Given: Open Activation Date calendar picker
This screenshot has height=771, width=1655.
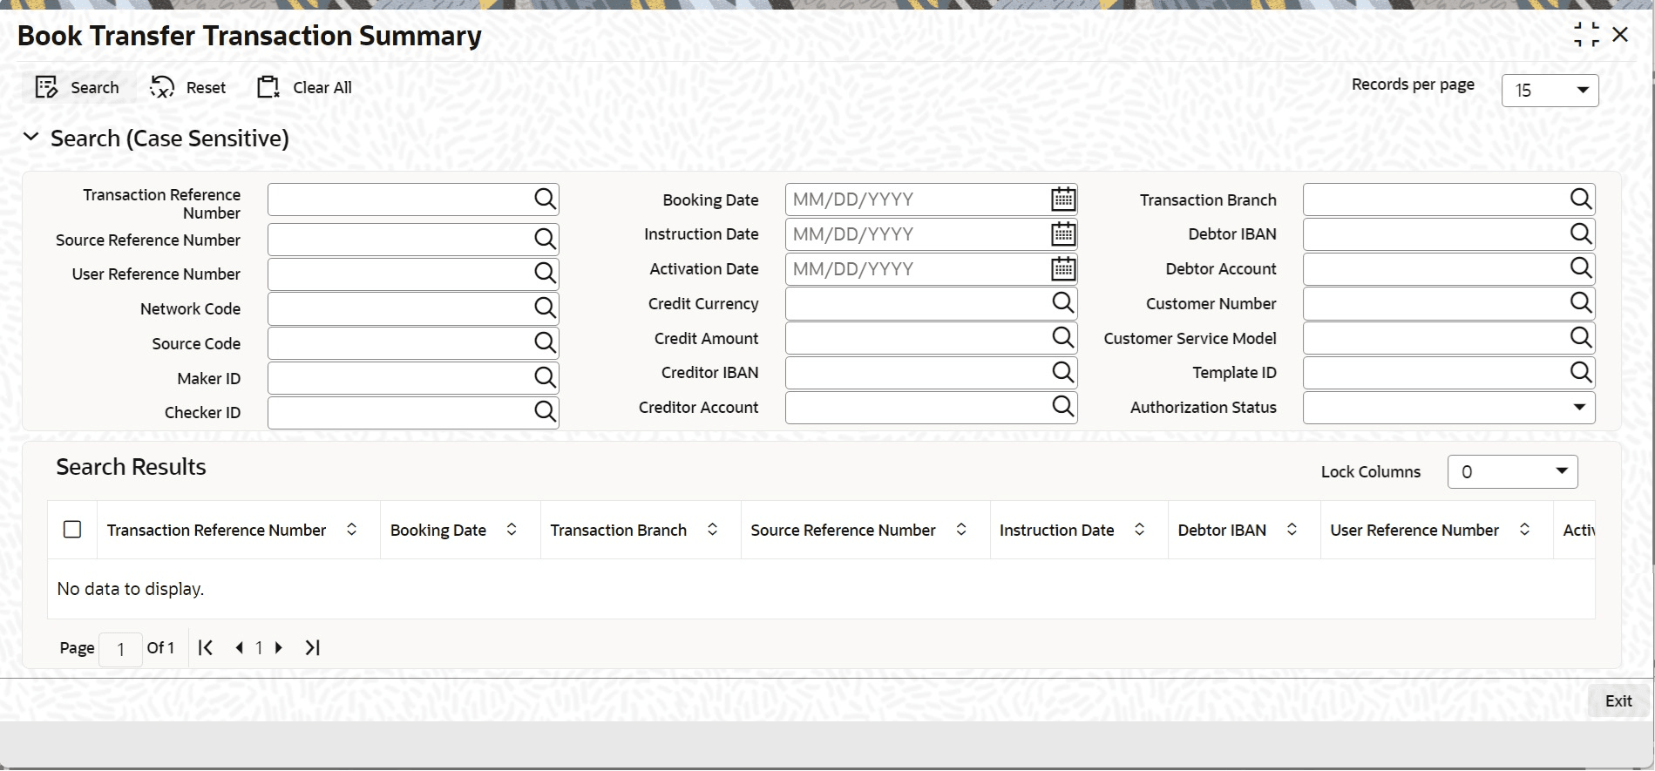Looking at the screenshot, I should tap(1063, 268).
